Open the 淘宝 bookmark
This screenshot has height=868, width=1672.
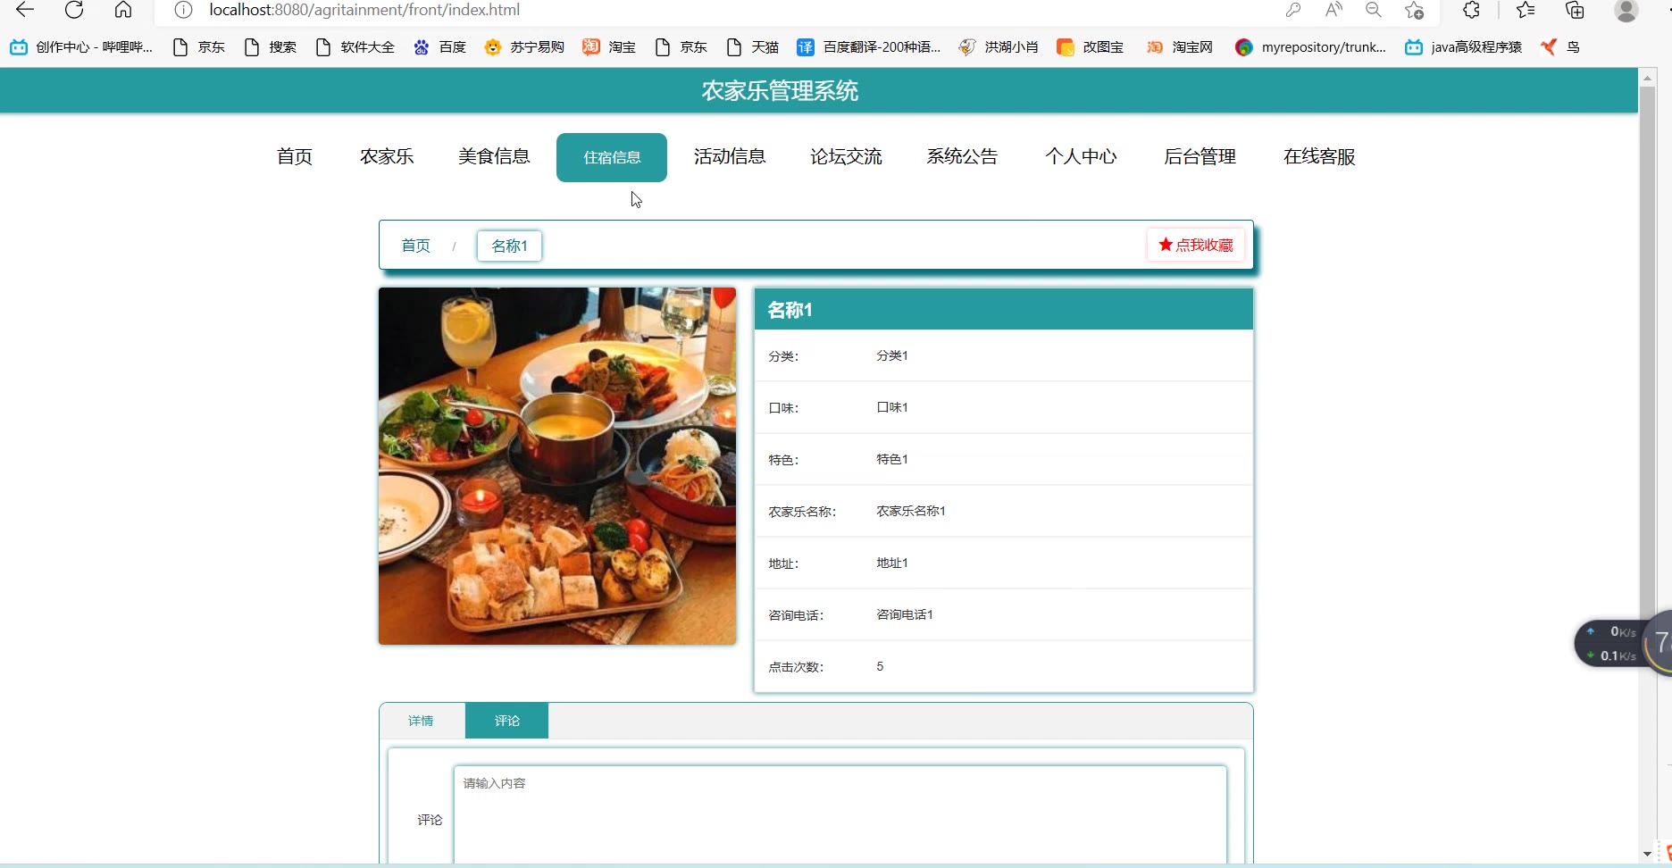click(610, 47)
